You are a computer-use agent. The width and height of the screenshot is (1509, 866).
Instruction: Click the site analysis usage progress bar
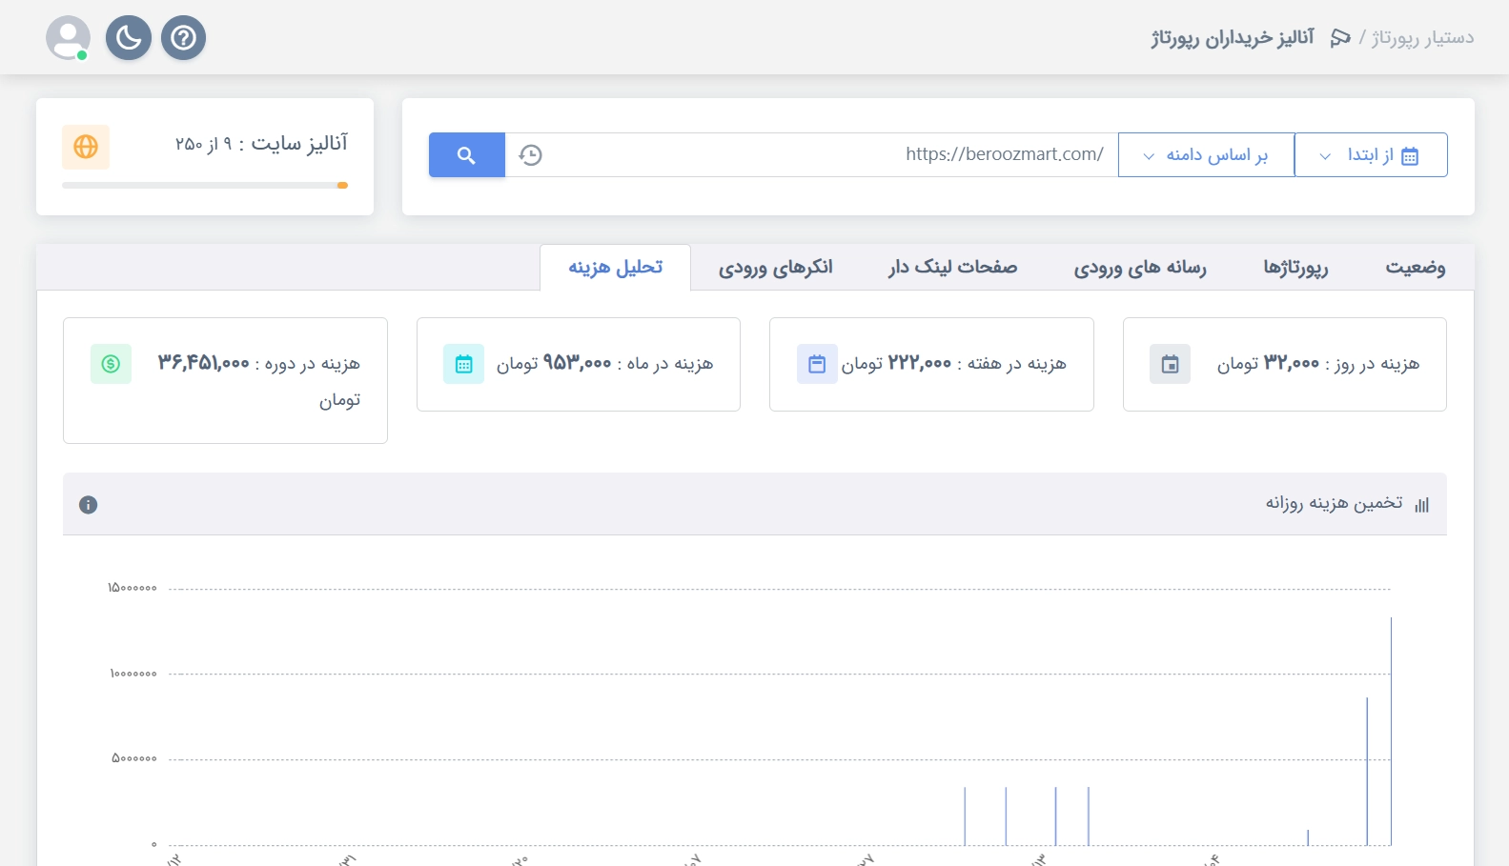pyautogui.click(x=205, y=186)
